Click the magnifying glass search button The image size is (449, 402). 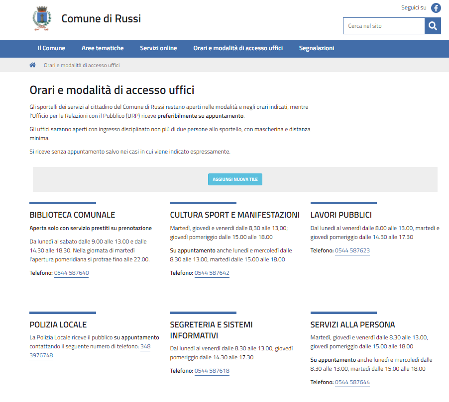click(433, 26)
